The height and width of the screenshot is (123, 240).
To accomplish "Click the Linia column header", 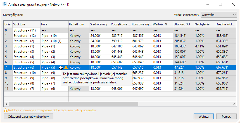I will point(8,24).
